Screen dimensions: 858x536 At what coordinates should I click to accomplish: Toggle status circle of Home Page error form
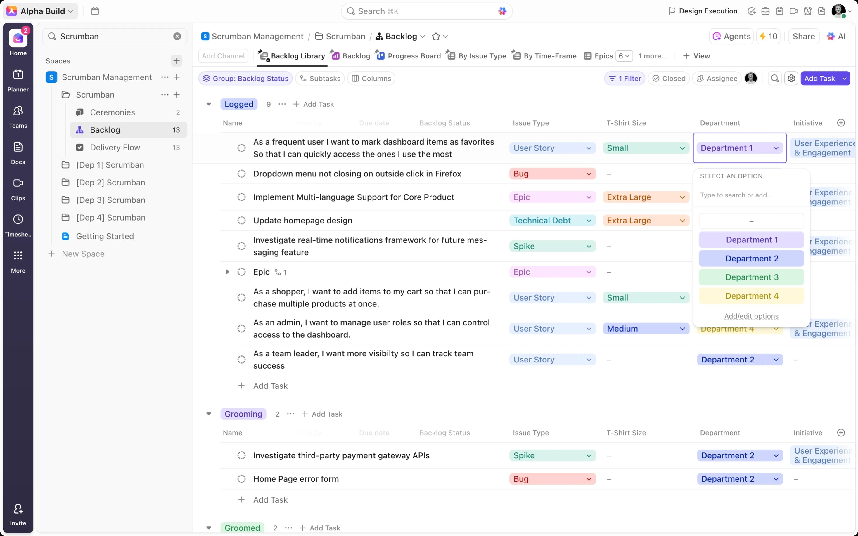point(241,479)
